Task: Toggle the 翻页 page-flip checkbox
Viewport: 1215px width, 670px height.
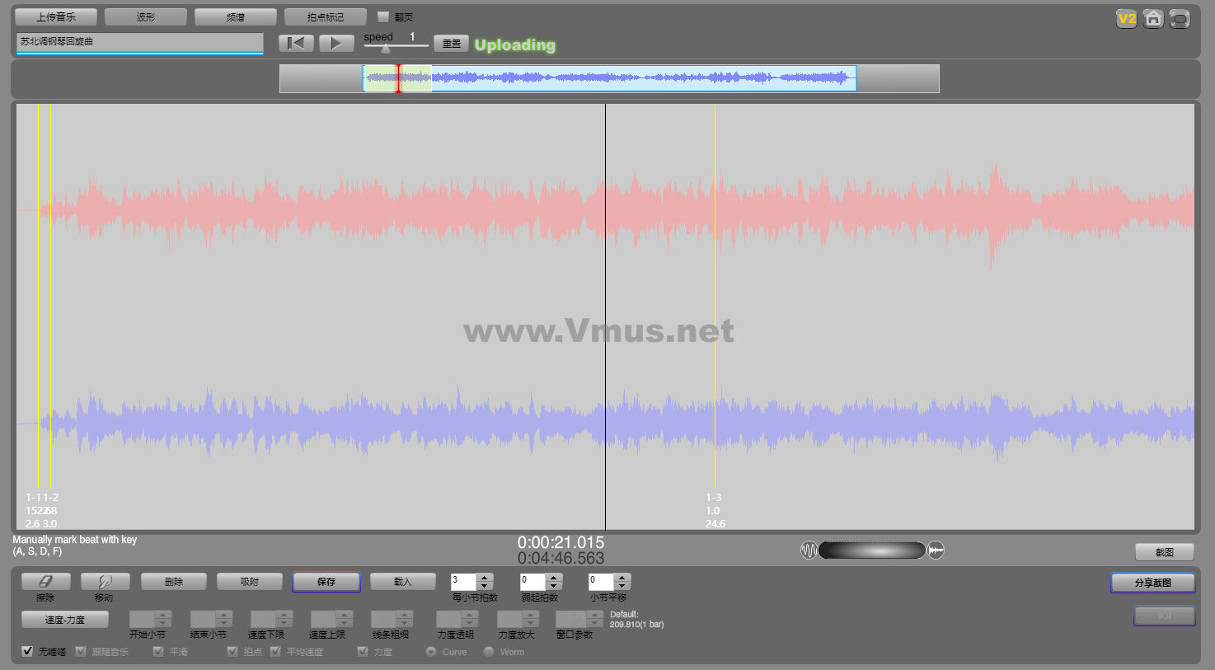Action: pyautogui.click(x=383, y=17)
